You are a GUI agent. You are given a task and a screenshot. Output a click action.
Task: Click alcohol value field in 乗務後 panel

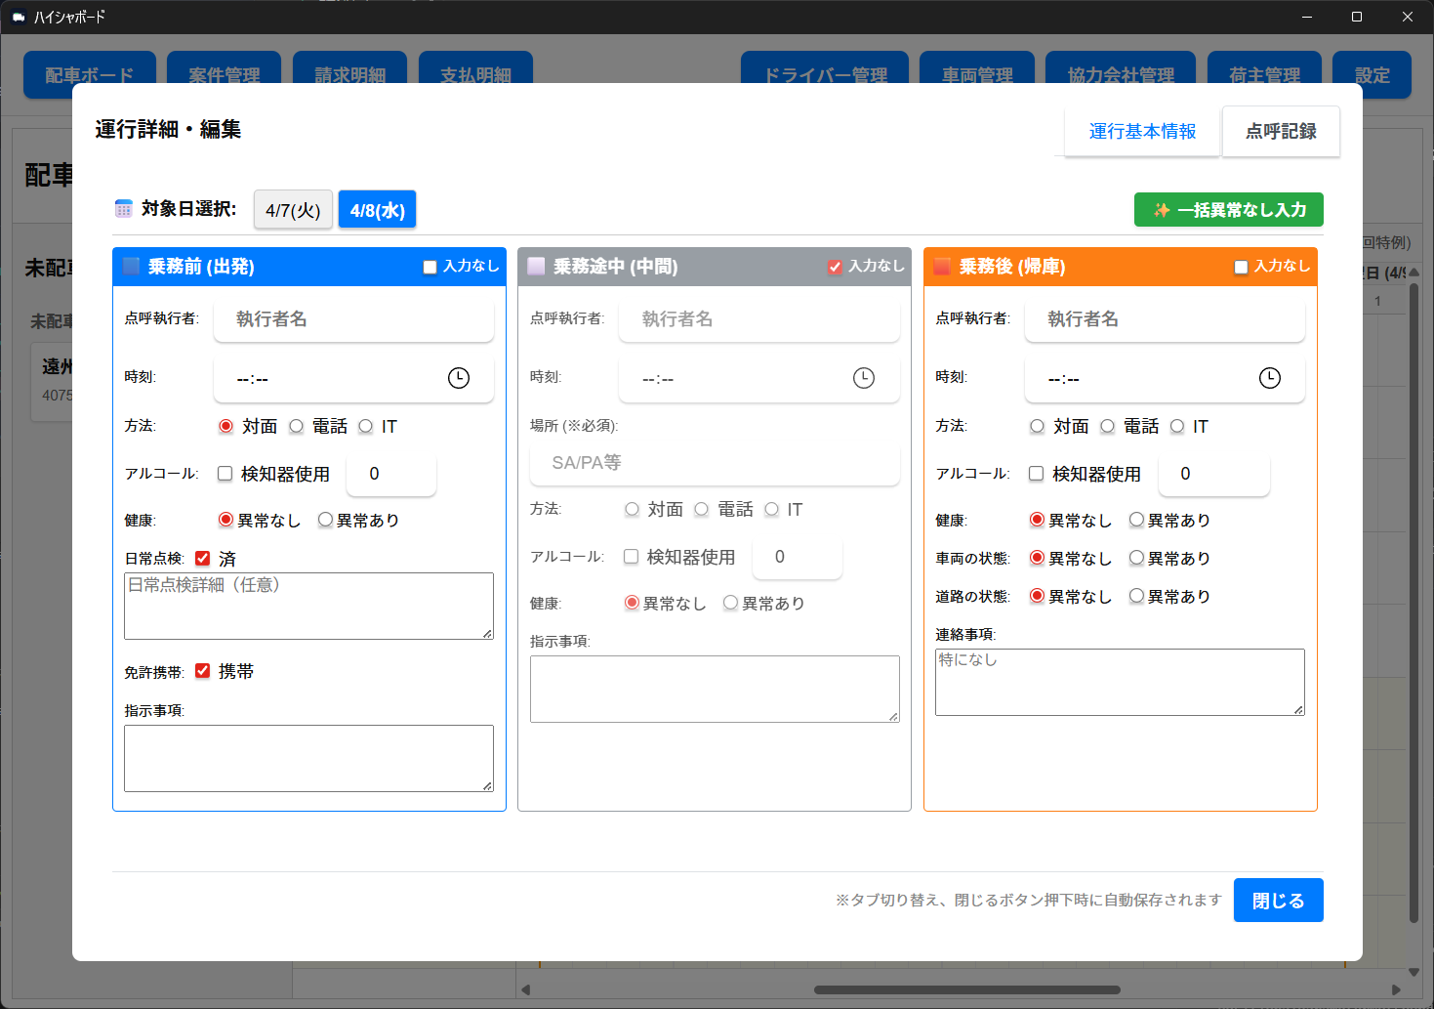(1213, 474)
